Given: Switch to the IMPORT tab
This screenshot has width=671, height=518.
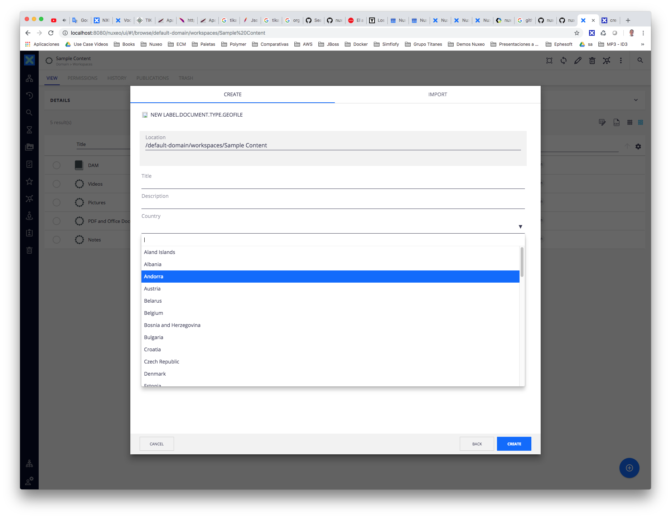Looking at the screenshot, I should coord(438,94).
